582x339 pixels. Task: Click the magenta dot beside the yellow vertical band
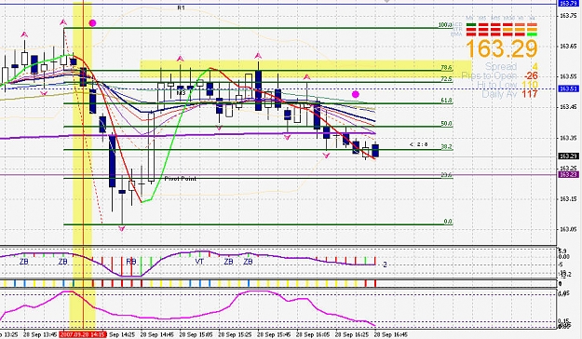pos(92,23)
